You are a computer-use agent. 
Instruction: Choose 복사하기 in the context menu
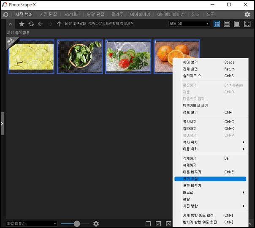(210, 122)
